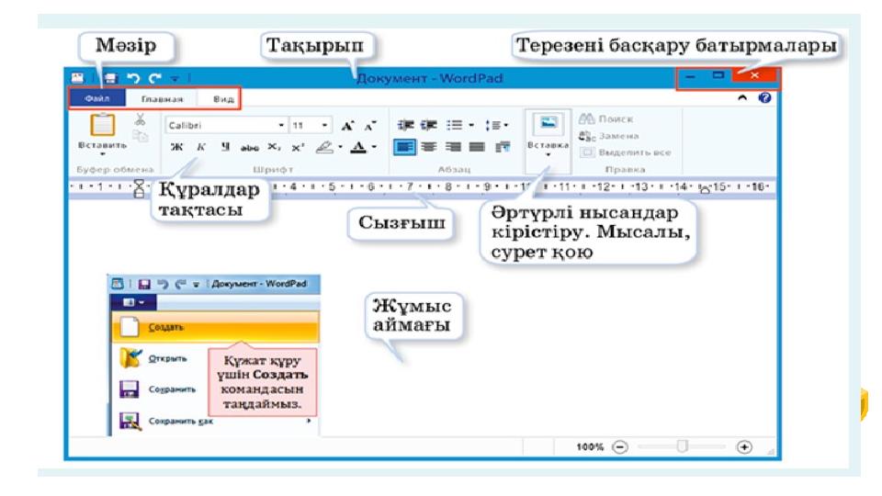Click Выделить все to select all
The width and height of the screenshot is (882, 496).
[626, 152]
